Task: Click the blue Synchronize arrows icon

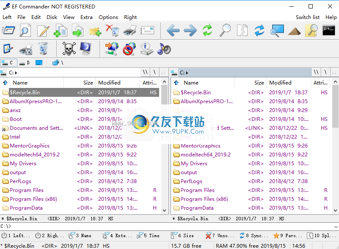Action: click(259, 30)
